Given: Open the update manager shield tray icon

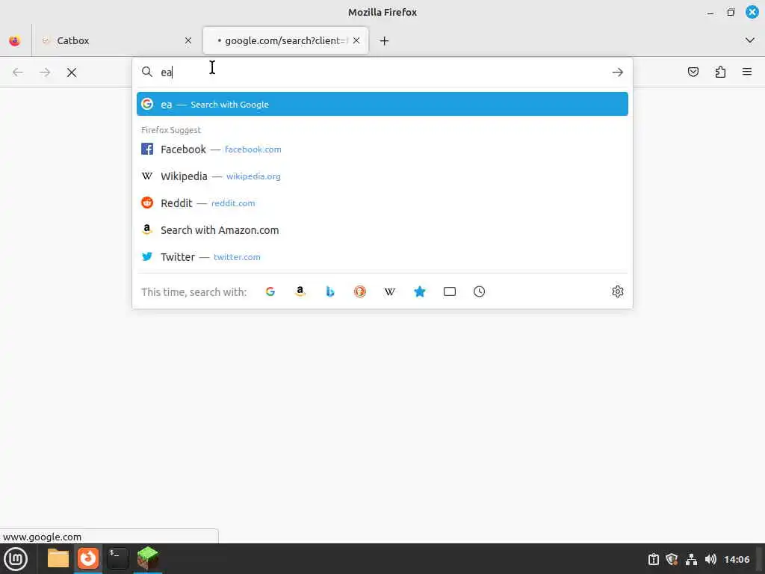Looking at the screenshot, I should coord(672,559).
